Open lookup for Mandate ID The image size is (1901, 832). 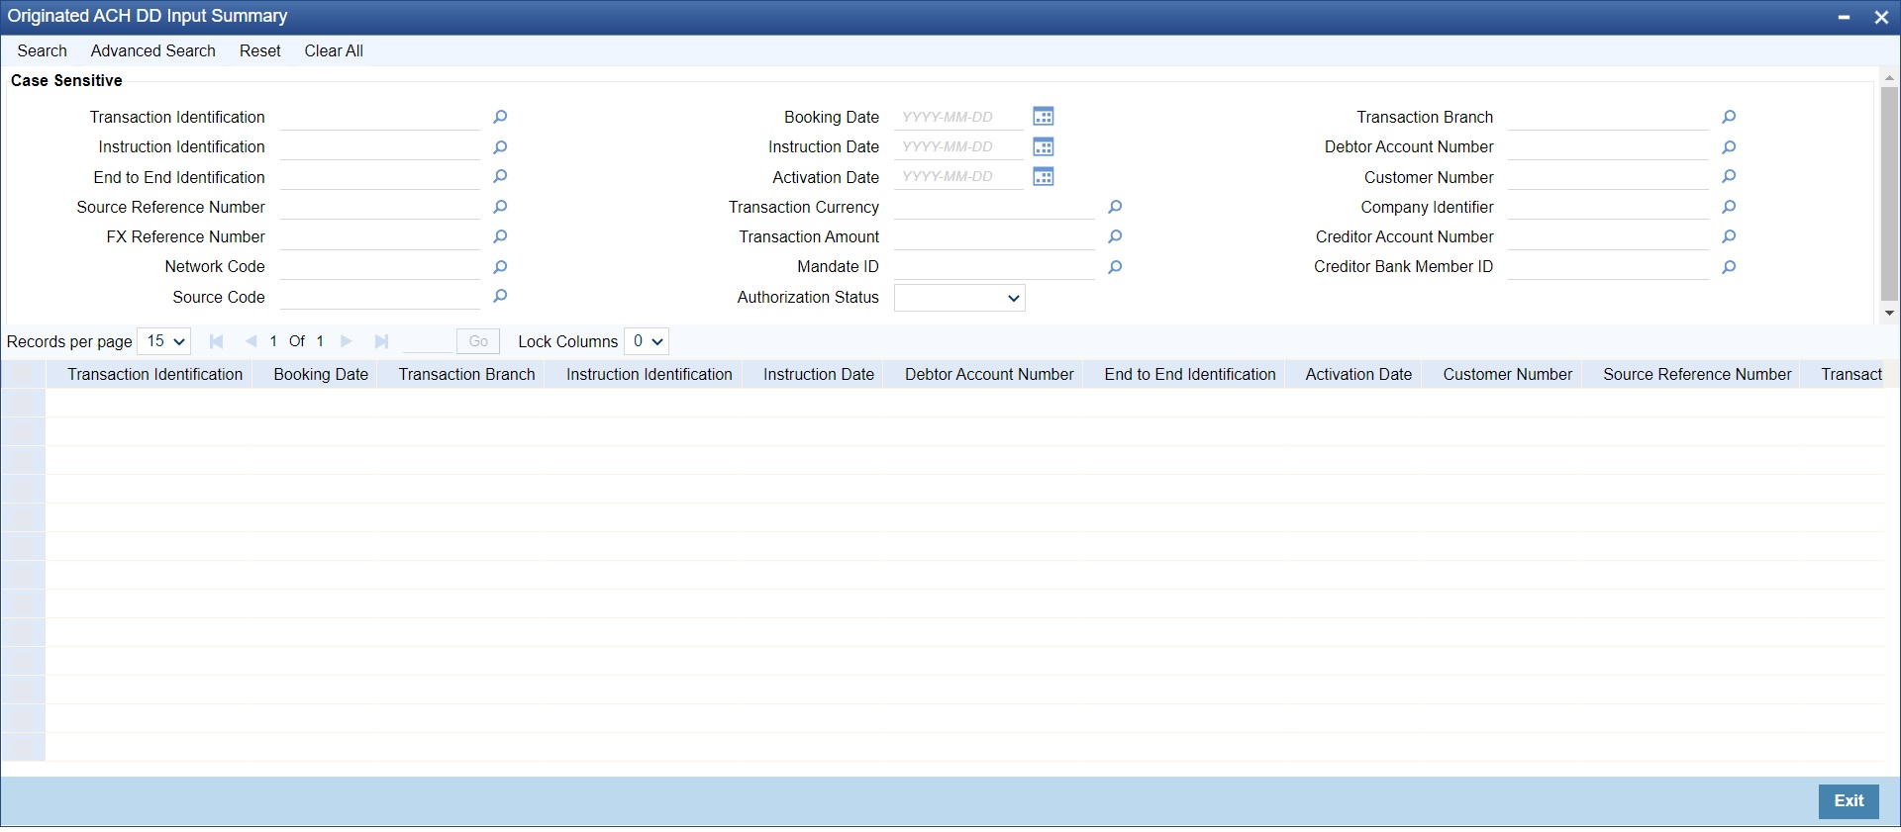(1115, 267)
